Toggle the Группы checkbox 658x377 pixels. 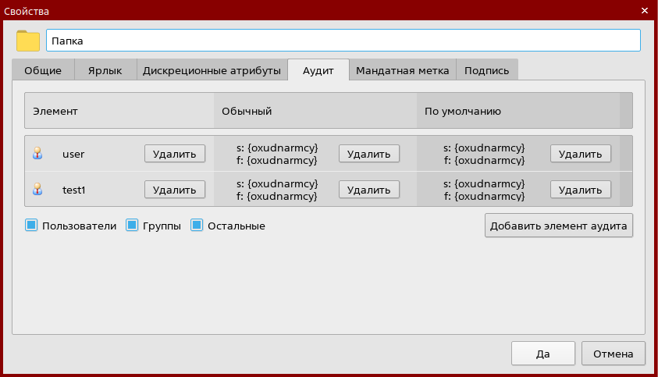(132, 226)
